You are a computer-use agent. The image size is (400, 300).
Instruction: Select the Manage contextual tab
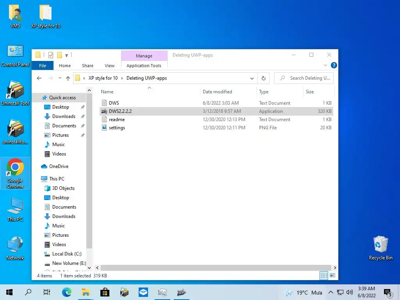coord(144,55)
